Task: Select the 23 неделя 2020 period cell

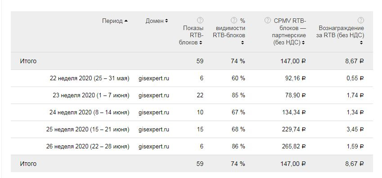Action: click(x=91, y=96)
